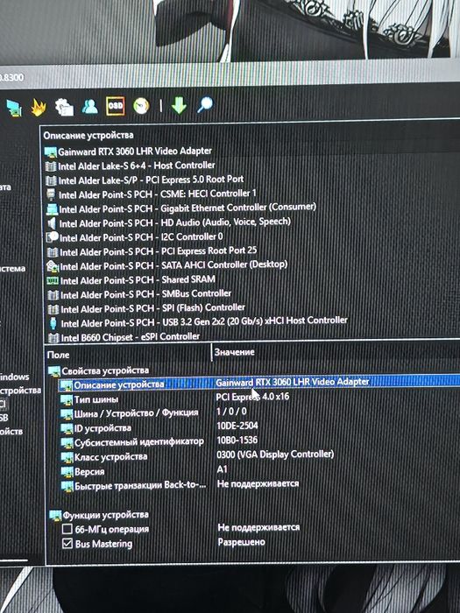Click the 10B0-1536 subsystem value
The image size is (460, 613).
[237, 440]
